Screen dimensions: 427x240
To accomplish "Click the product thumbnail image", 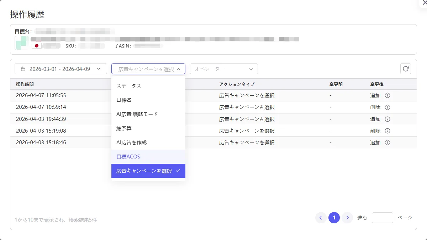I will click(x=21, y=43).
